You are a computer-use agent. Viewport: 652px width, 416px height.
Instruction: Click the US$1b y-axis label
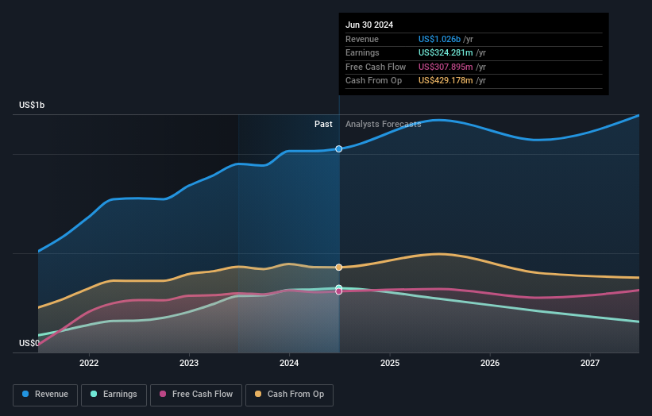pos(32,105)
